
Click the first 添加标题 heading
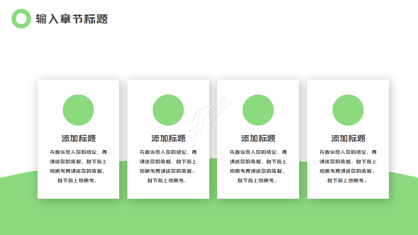pos(78,138)
